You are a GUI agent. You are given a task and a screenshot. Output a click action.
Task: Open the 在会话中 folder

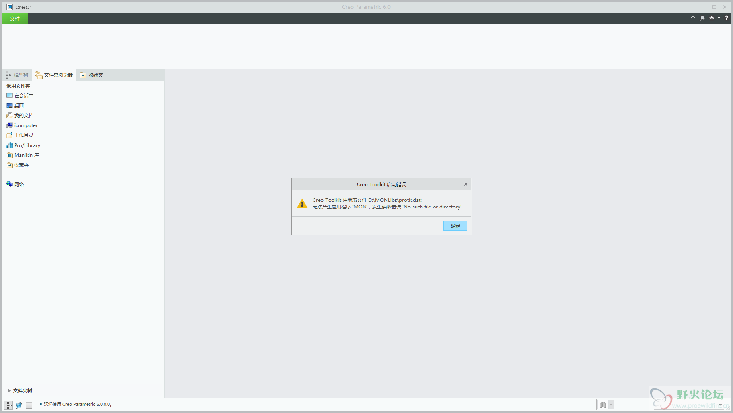pos(20,96)
